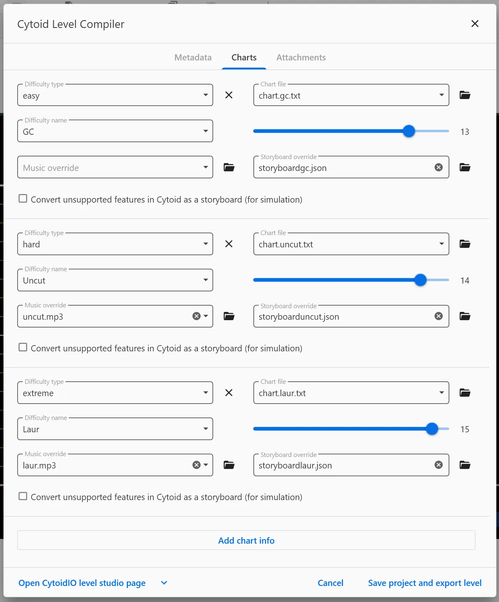Click Save project and export level
This screenshot has height=602, width=499.
tap(424, 583)
